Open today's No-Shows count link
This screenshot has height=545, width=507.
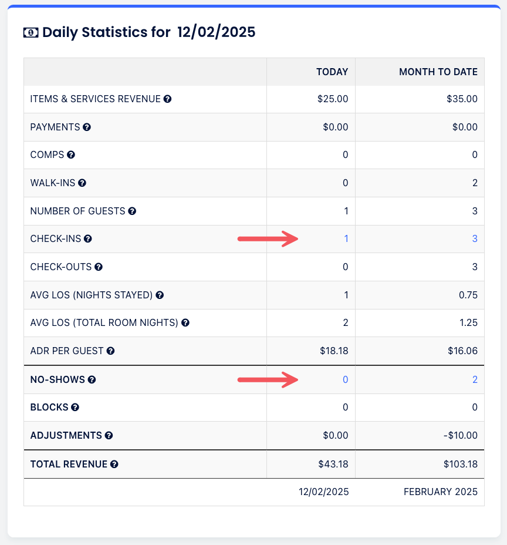[345, 380]
